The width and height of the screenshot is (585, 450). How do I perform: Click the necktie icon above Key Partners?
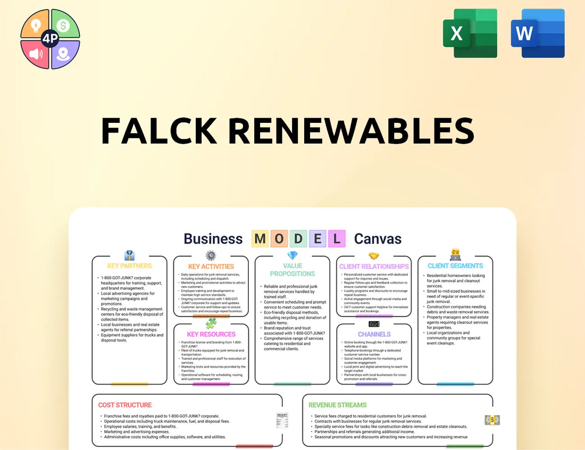click(129, 256)
